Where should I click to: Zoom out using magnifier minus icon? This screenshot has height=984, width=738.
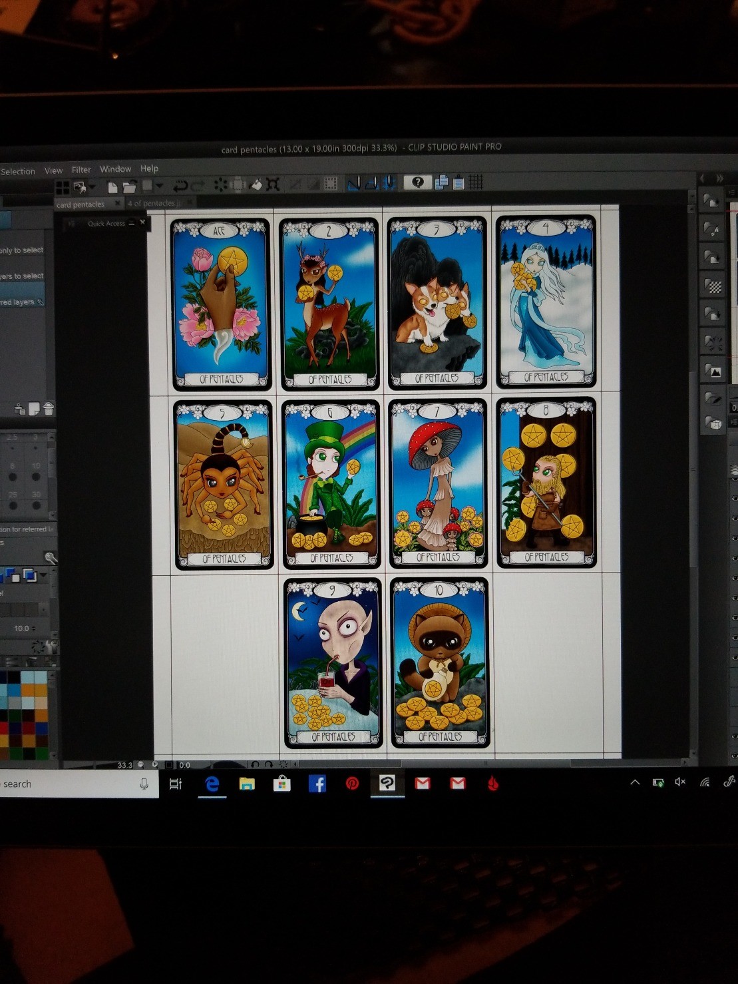click(140, 765)
